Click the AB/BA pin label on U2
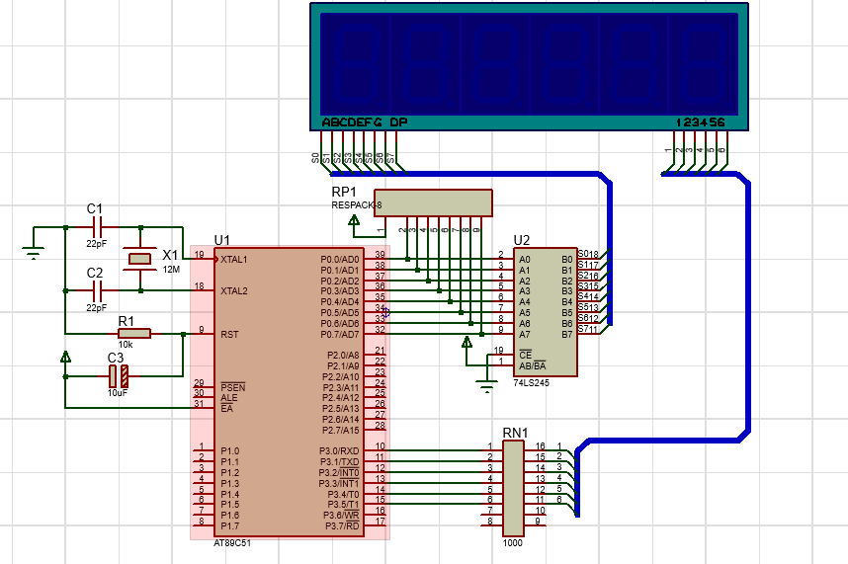The image size is (848, 564). pos(532,365)
